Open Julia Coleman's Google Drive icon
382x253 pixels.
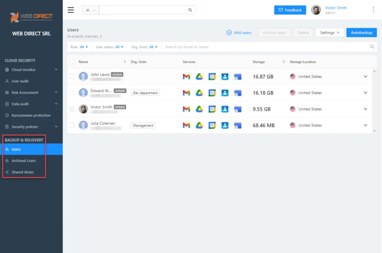tap(199, 126)
